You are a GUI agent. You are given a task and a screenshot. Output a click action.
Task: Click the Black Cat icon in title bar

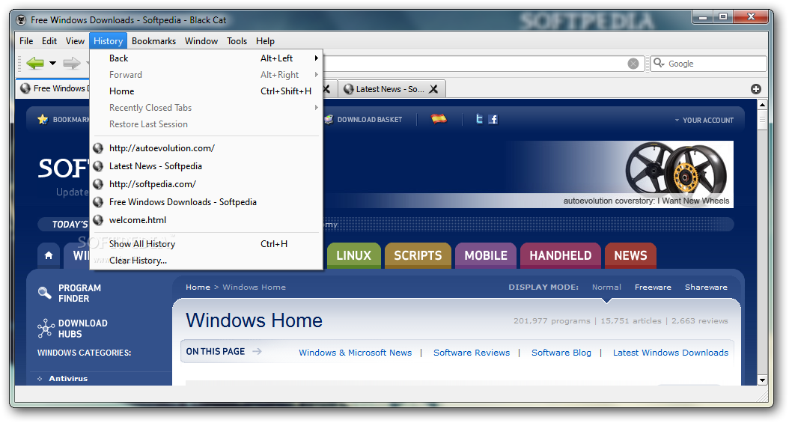click(x=21, y=20)
